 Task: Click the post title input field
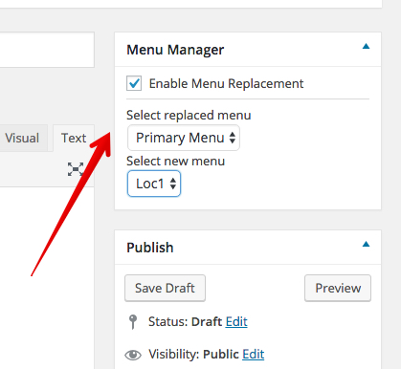[x=47, y=50]
